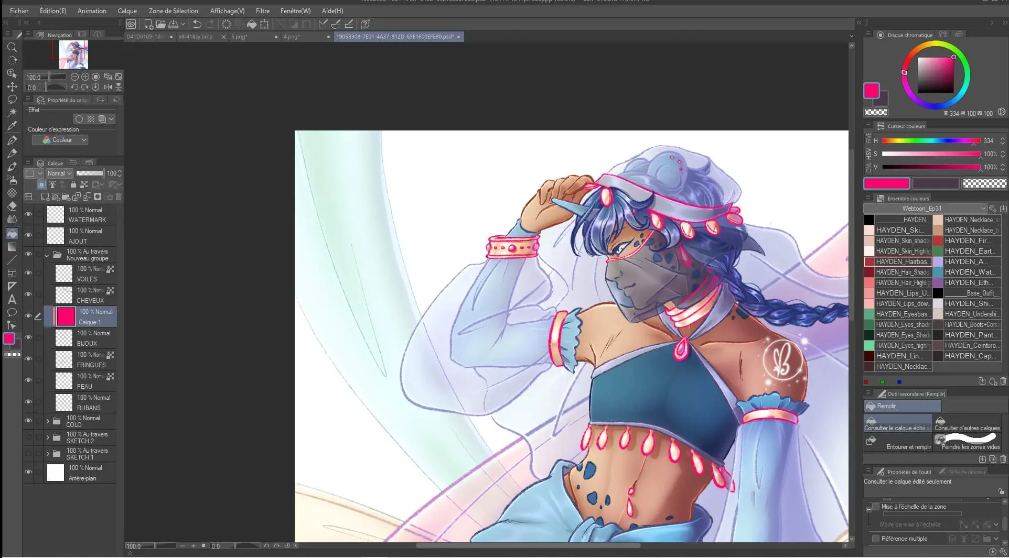Open the Calque menu

(127, 10)
